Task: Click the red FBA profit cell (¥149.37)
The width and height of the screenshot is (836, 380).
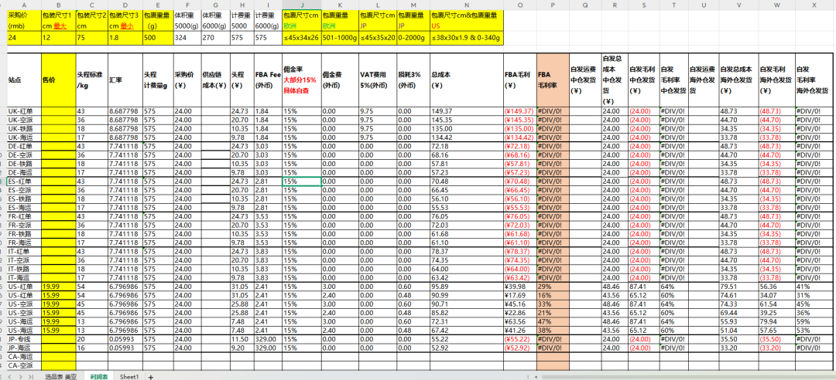Action: coord(520,110)
